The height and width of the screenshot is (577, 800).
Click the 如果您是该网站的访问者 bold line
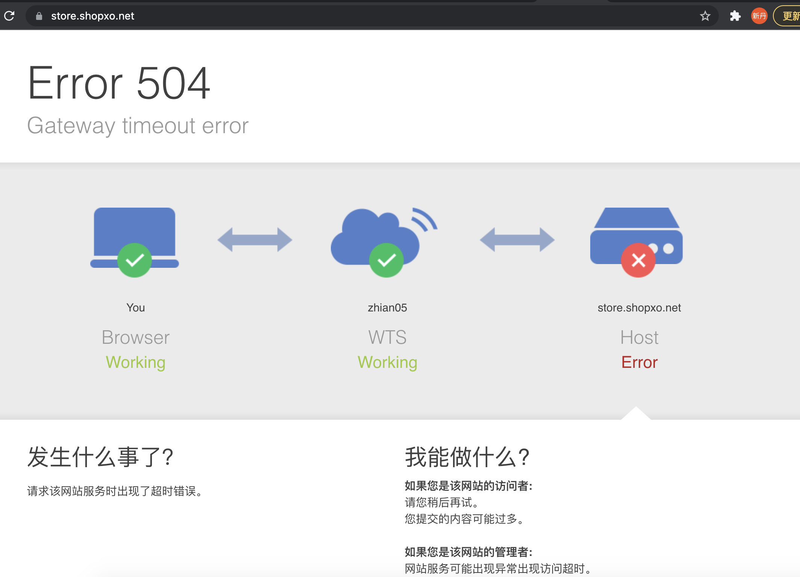pos(468,486)
